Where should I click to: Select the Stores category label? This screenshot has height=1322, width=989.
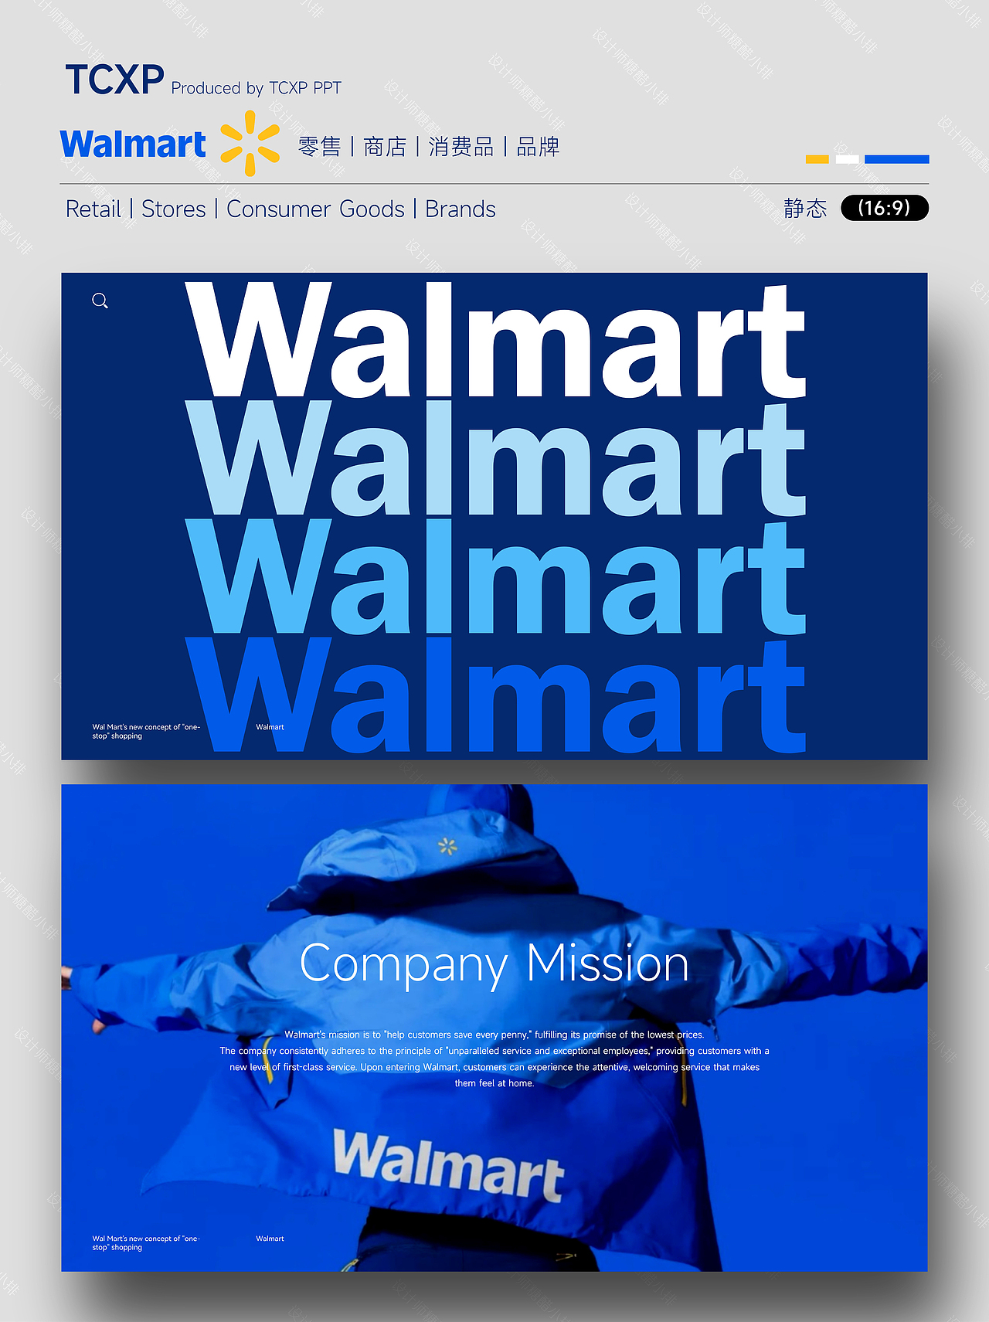174,209
